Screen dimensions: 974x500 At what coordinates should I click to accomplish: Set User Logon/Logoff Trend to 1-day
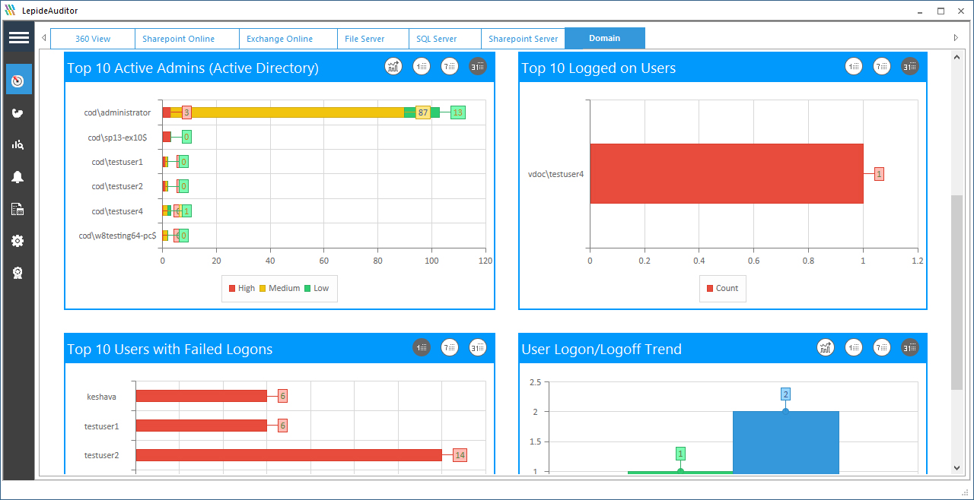pos(854,348)
